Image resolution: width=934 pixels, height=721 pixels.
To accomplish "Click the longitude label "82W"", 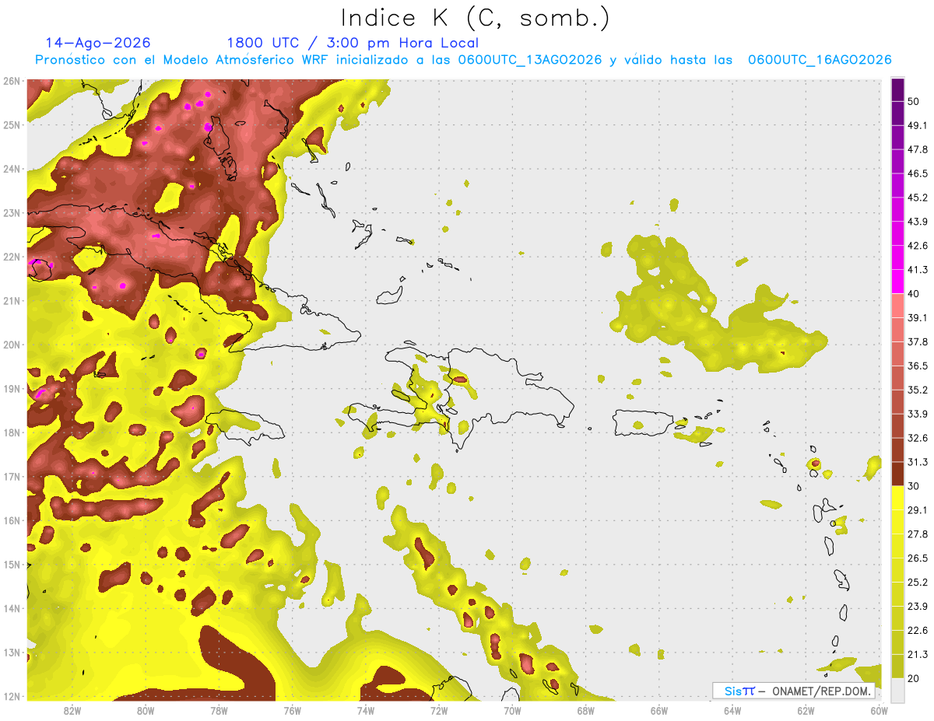I will pos(72,710).
